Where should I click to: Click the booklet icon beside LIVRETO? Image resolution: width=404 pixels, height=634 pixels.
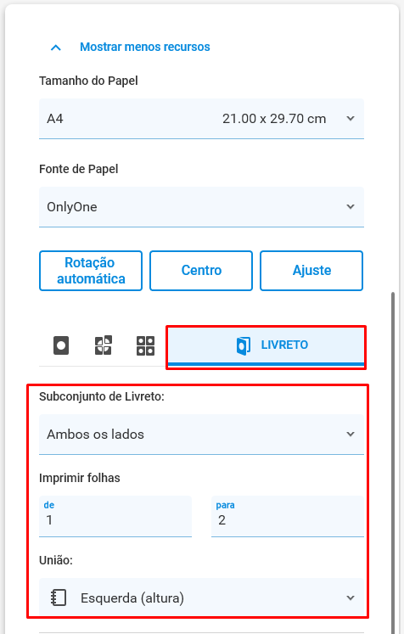(x=243, y=345)
